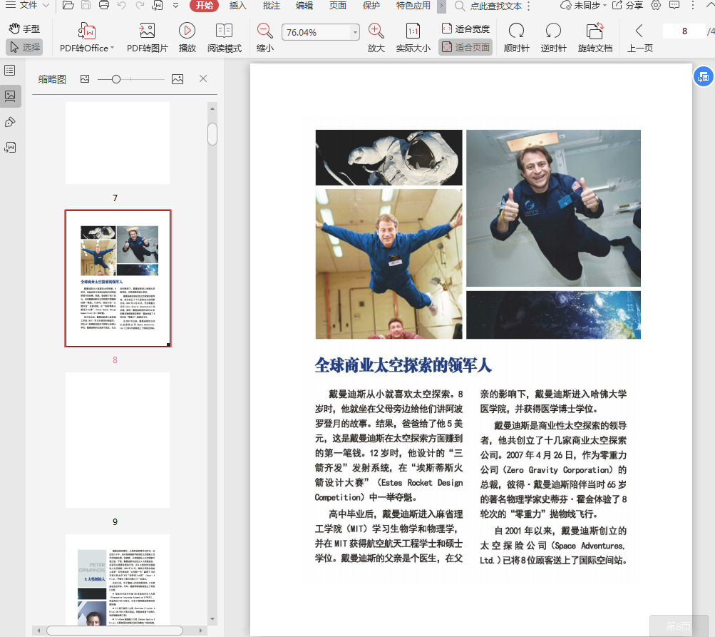The height and width of the screenshot is (637, 715).
Task: Click the PDF转Office conversion icon
Action: point(88,31)
